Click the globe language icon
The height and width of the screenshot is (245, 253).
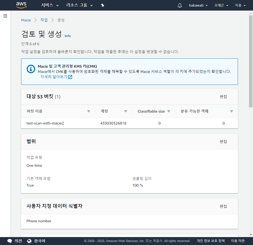click(x=29, y=241)
